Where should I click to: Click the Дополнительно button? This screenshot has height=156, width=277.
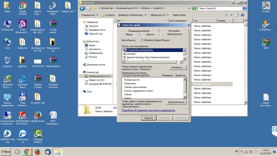pyautogui.click(x=176, y=102)
